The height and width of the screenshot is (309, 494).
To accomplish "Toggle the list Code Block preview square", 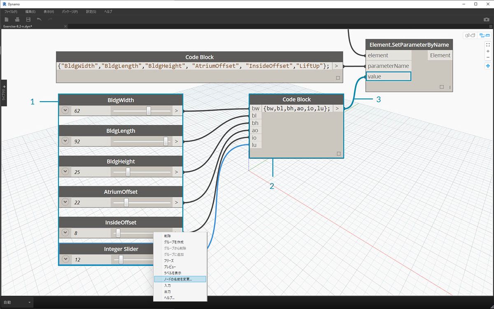I will coord(339,154).
